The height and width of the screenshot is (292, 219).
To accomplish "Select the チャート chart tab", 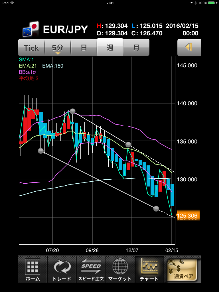I will [149, 269].
